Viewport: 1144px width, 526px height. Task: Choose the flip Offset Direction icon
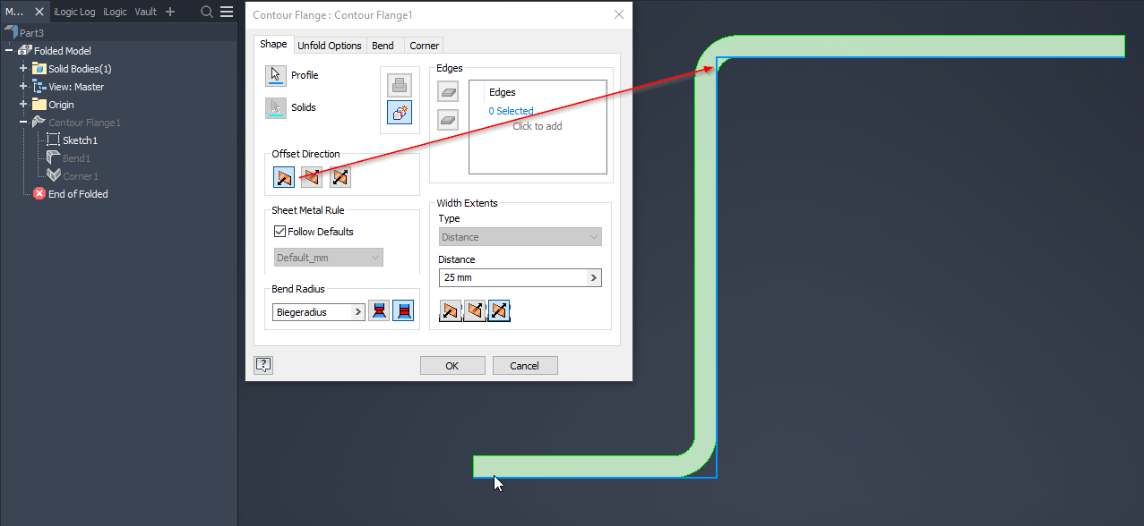(311, 176)
